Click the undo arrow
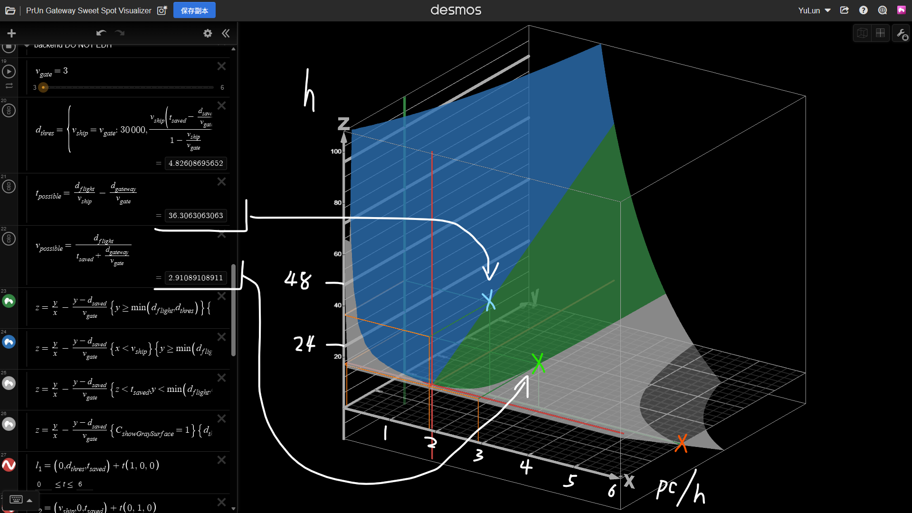The image size is (912, 513). [101, 33]
